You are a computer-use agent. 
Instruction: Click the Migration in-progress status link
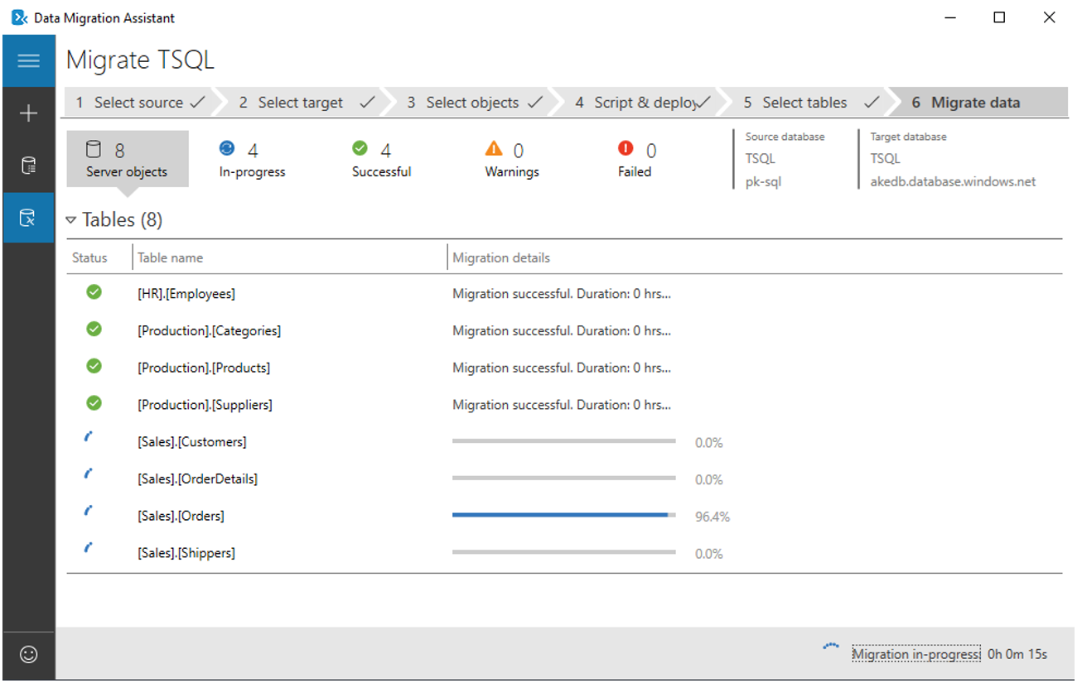pos(915,653)
